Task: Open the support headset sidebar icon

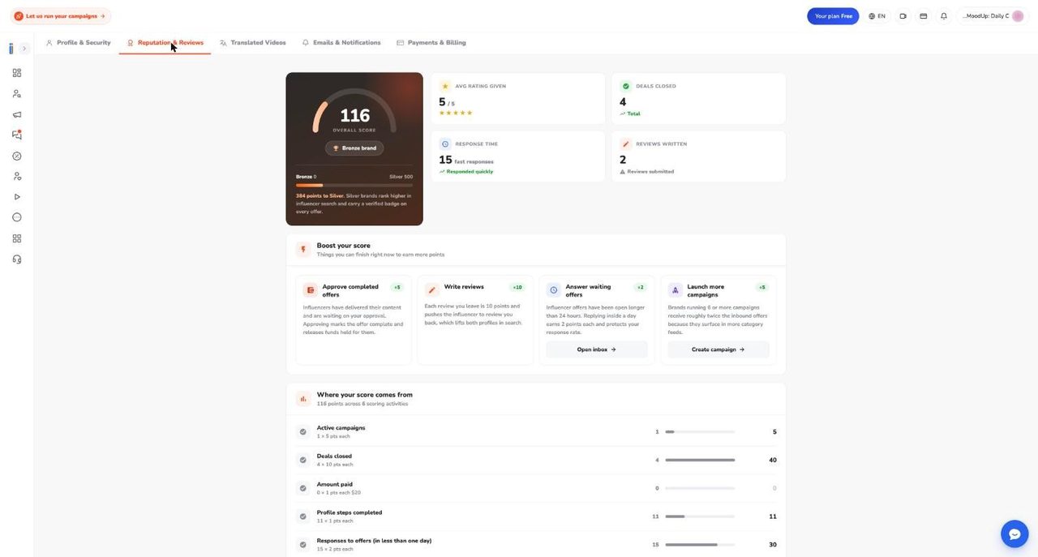Action: (x=17, y=259)
